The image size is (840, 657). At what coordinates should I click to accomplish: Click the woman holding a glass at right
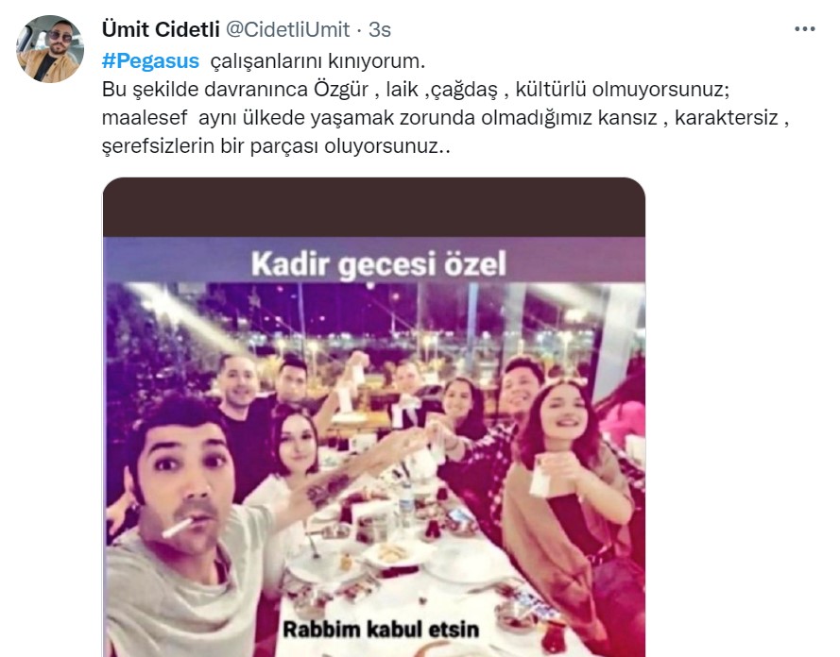point(568,481)
